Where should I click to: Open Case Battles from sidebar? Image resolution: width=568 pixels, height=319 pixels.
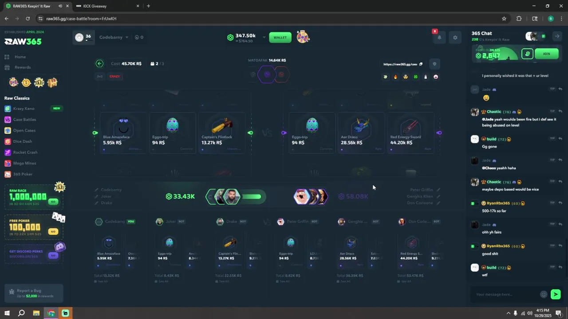click(x=24, y=120)
